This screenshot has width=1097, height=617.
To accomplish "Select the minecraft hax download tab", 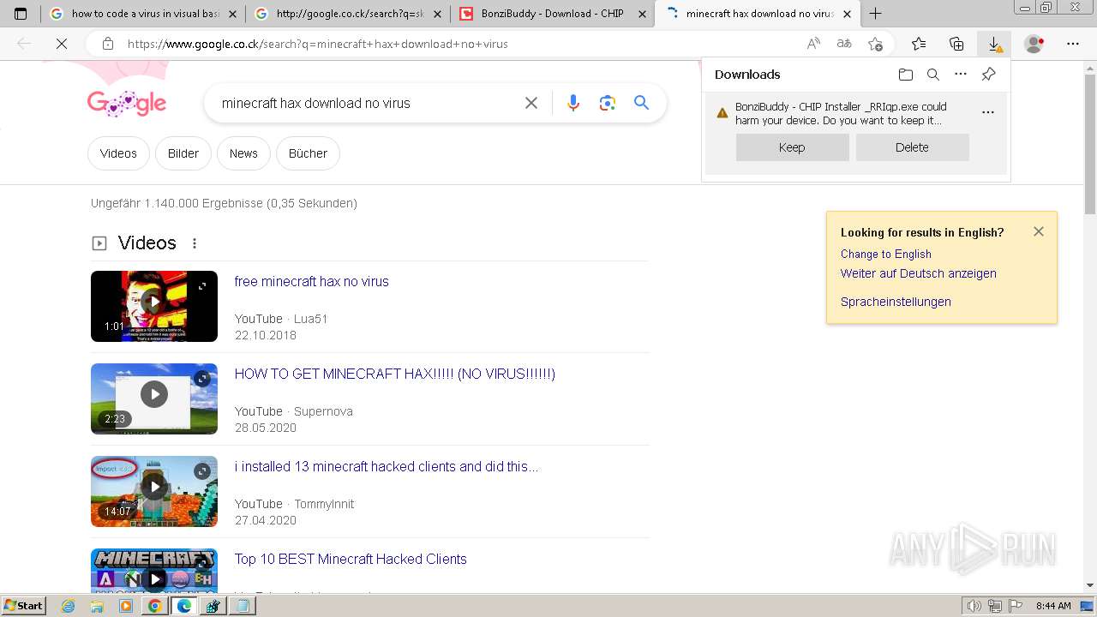I will click(757, 14).
